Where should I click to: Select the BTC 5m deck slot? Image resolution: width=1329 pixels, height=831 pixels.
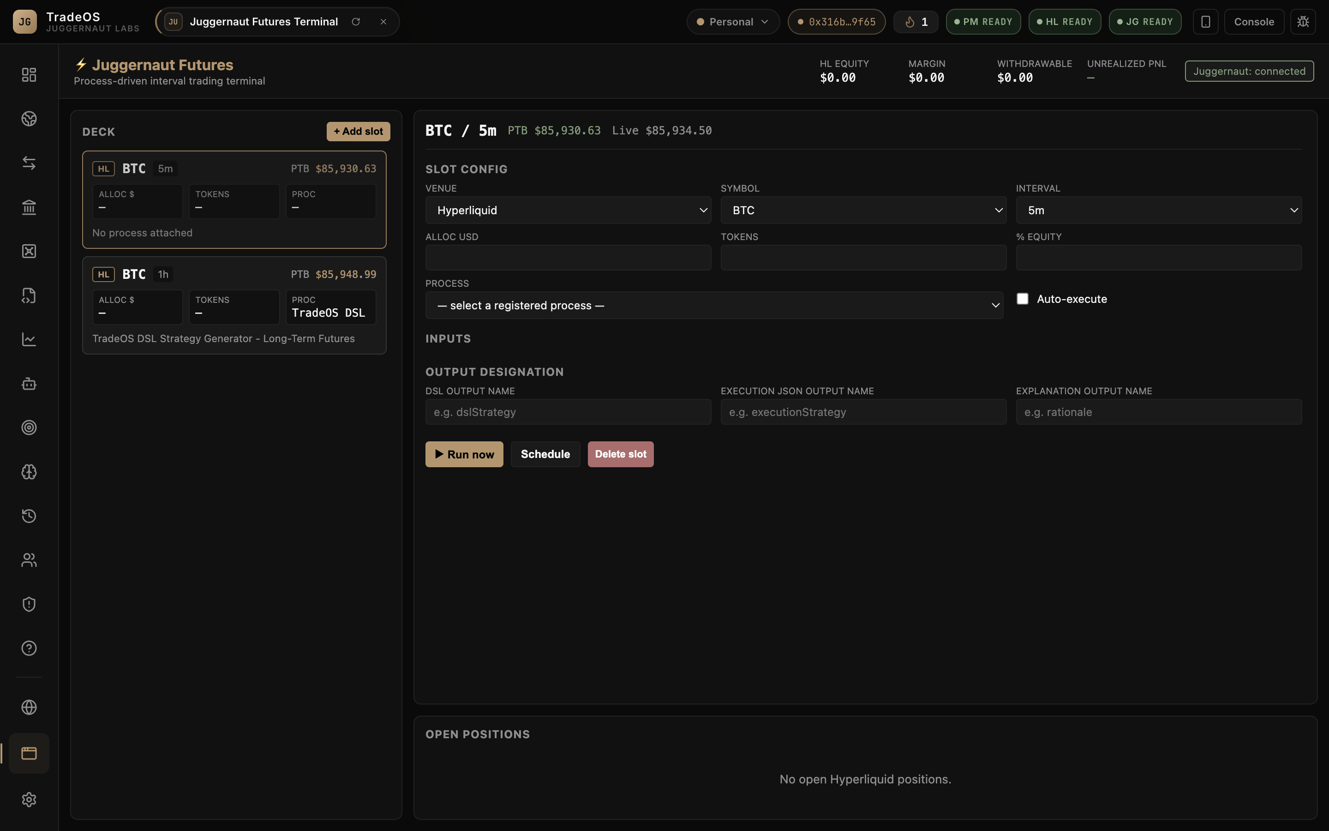tap(234, 200)
